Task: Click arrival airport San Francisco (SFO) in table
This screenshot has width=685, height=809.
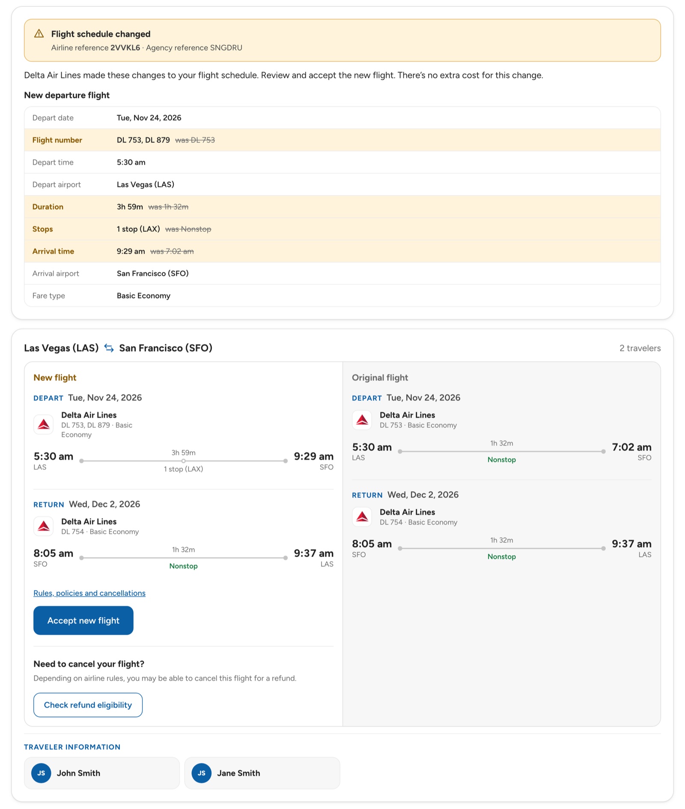Action: click(x=153, y=274)
